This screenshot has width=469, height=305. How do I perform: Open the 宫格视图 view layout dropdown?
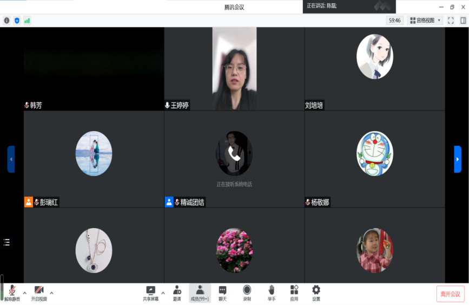click(x=425, y=21)
